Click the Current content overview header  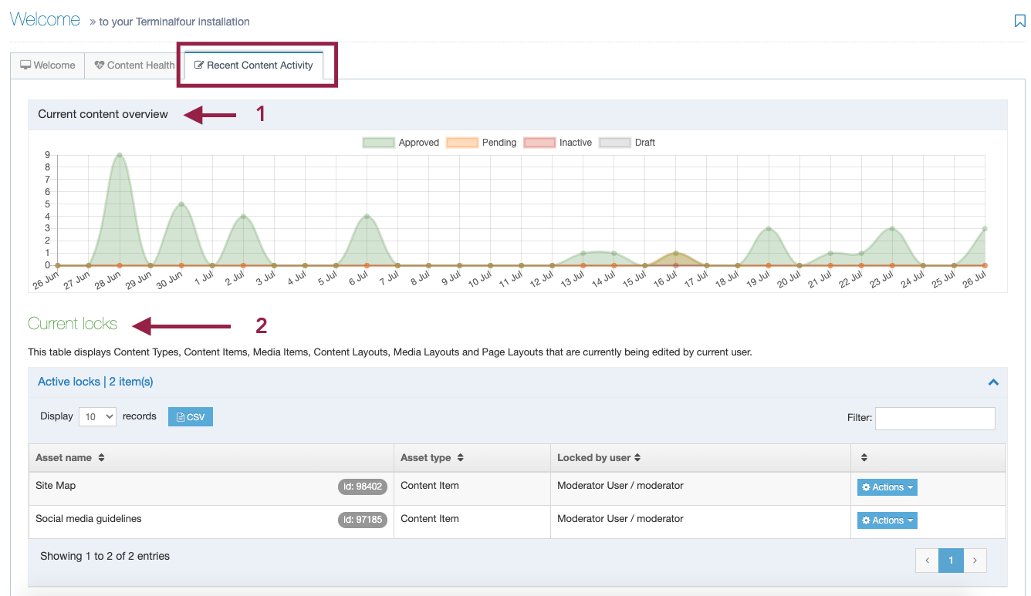[x=518, y=114]
